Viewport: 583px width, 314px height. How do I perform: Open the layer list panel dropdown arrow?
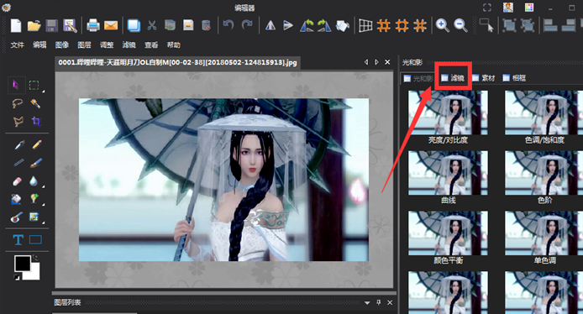[x=367, y=302]
